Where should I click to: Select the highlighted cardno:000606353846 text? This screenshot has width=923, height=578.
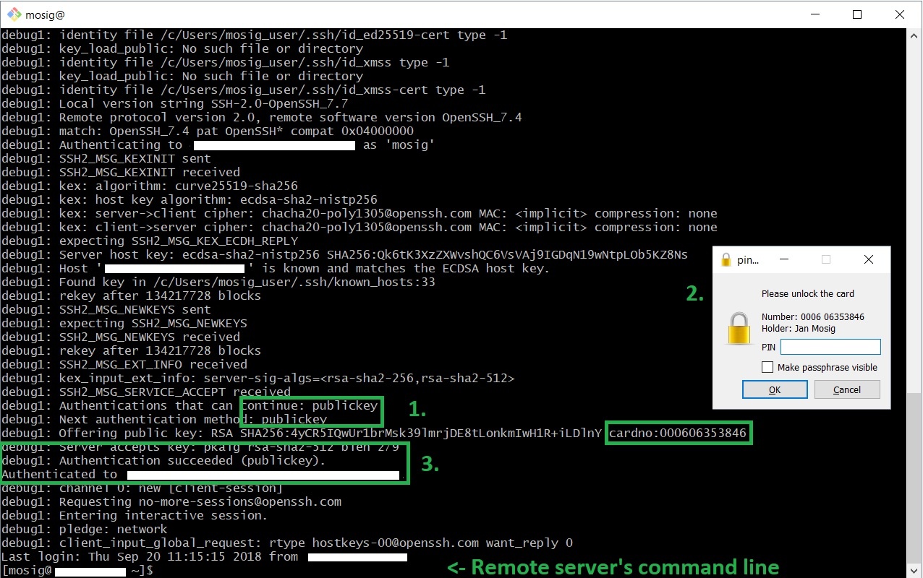678,433
